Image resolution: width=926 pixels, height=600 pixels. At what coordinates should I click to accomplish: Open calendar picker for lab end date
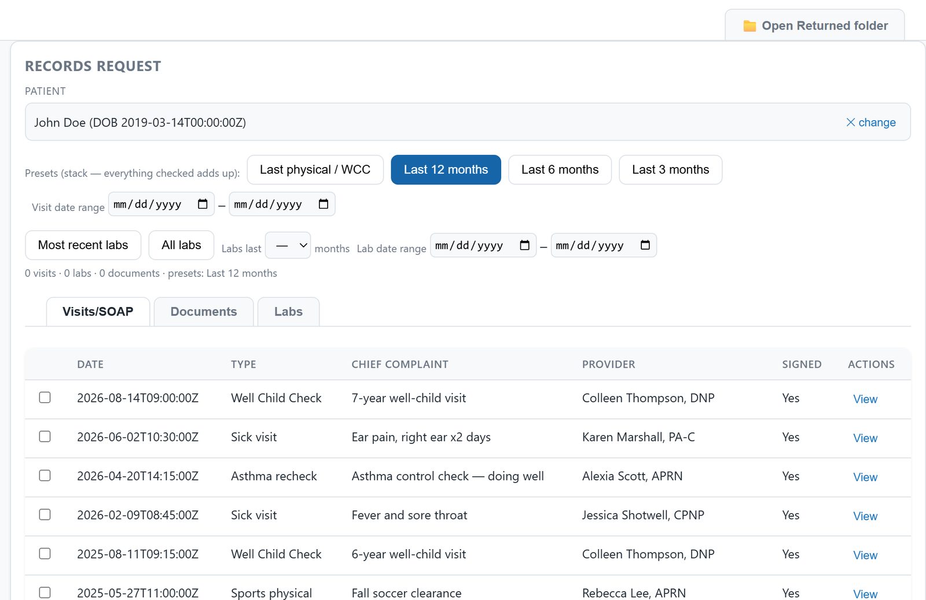point(645,245)
